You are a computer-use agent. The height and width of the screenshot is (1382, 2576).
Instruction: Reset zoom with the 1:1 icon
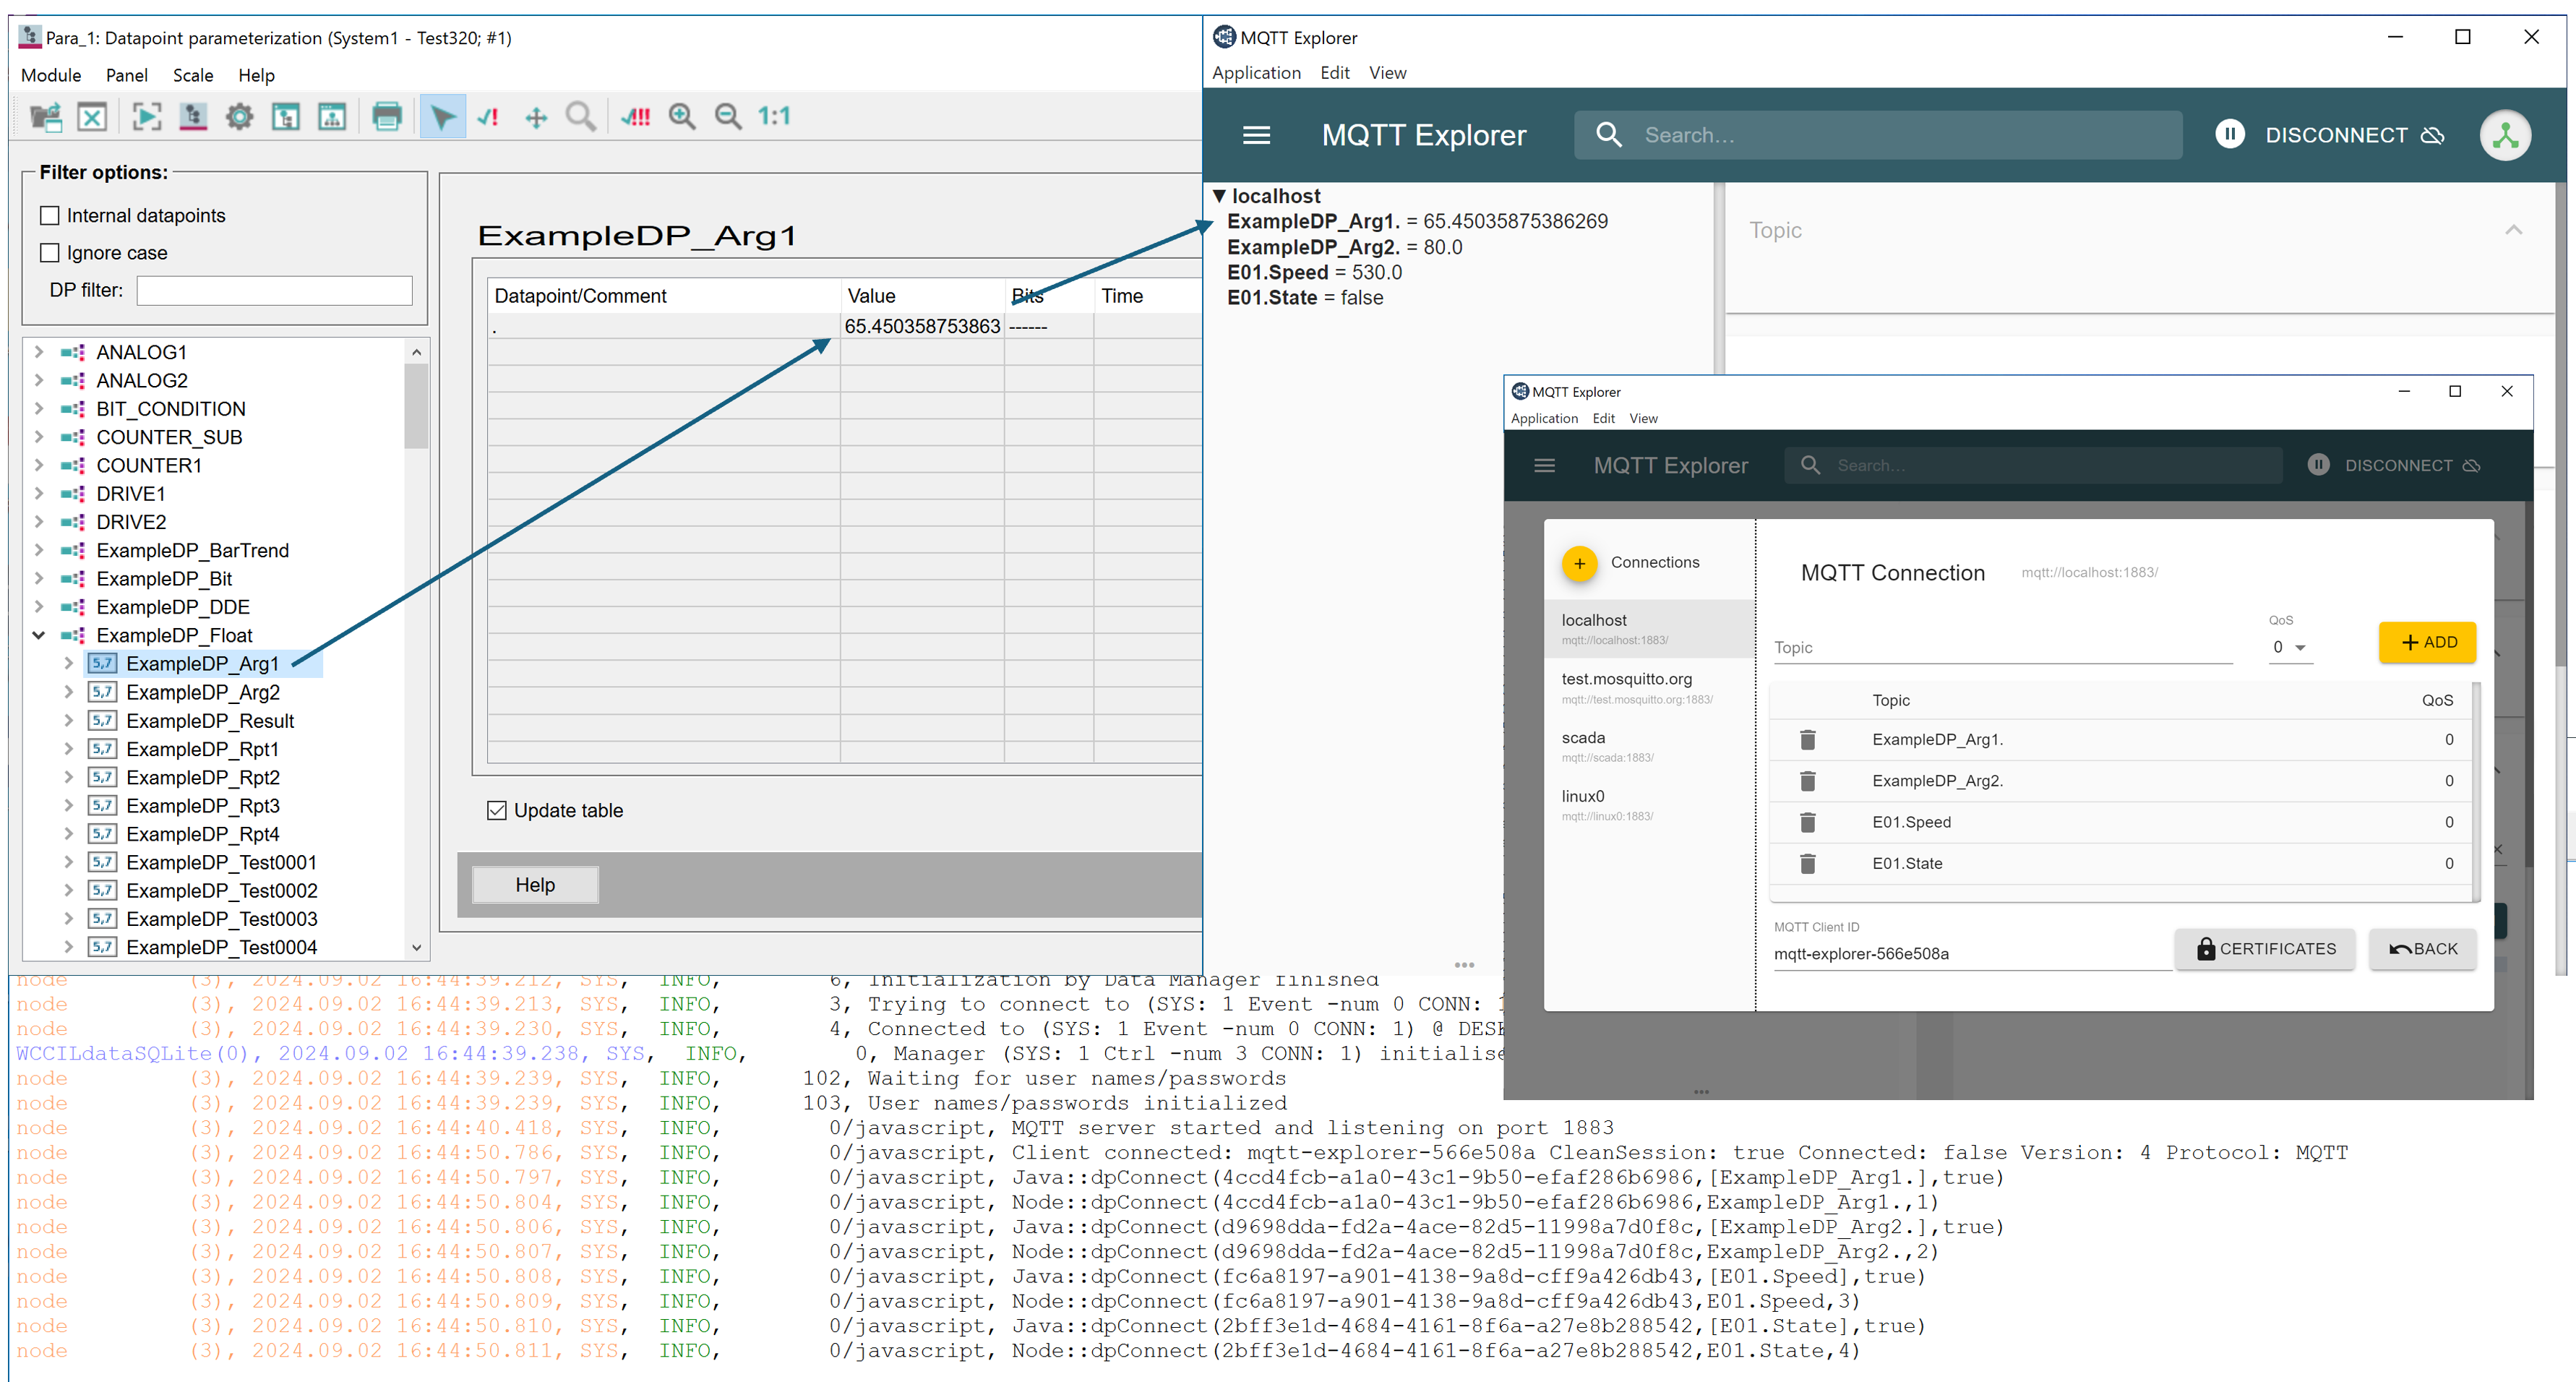(774, 117)
